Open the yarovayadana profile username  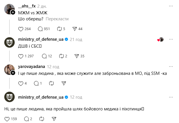click(32, 67)
